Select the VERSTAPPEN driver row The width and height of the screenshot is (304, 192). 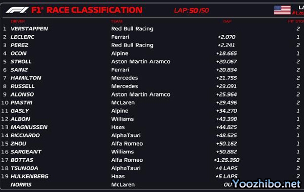pyautogui.click(x=152, y=29)
